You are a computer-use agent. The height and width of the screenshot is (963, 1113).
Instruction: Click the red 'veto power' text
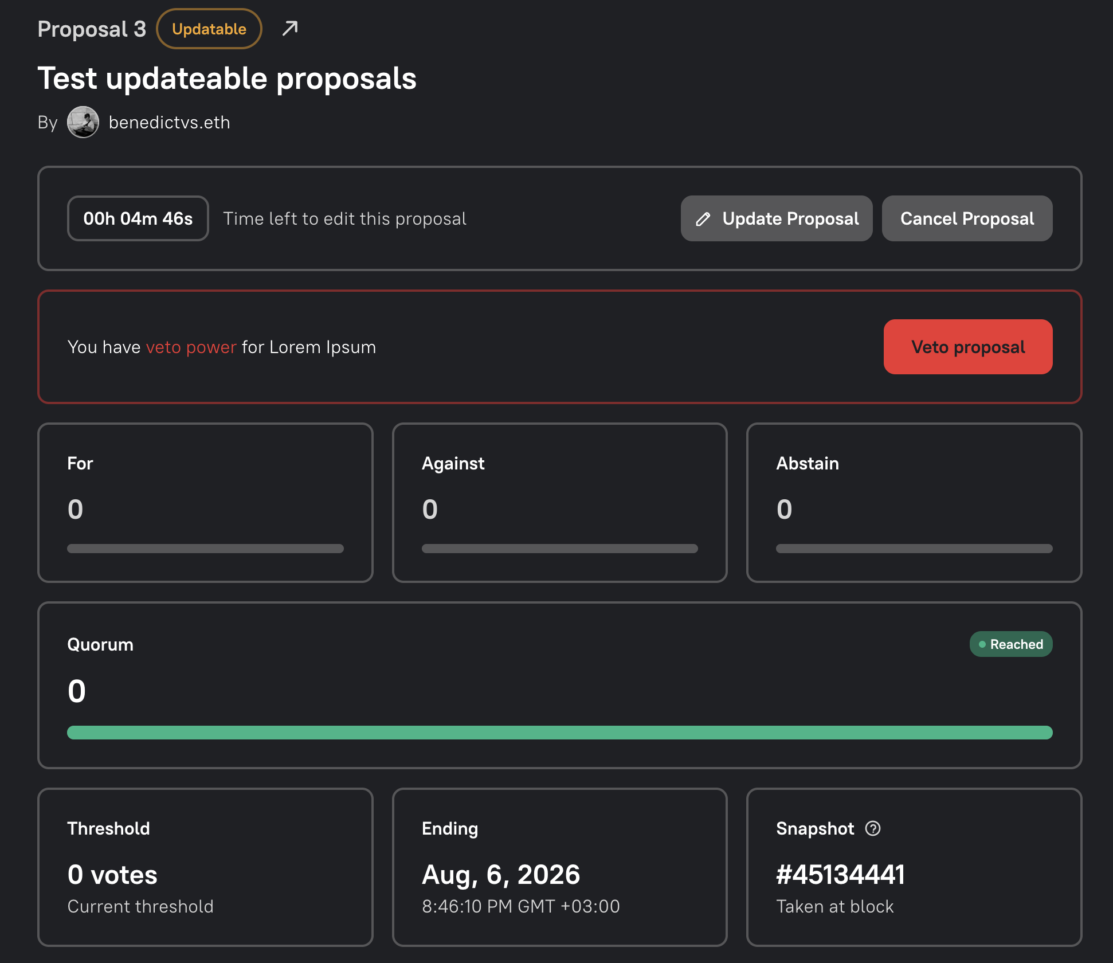(191, 347)
